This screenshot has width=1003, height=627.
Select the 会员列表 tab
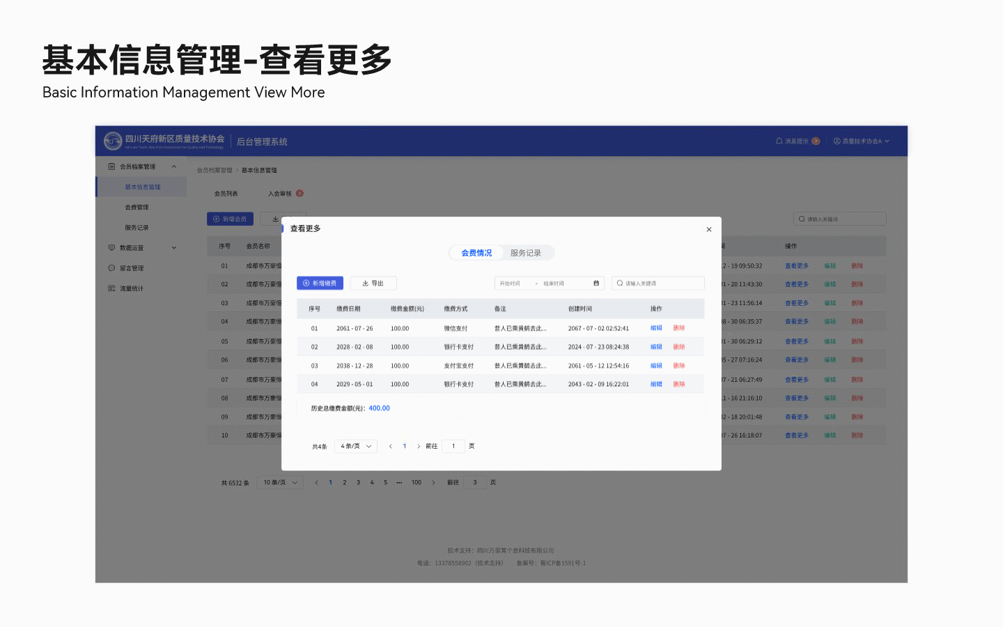tap(226, 194)
